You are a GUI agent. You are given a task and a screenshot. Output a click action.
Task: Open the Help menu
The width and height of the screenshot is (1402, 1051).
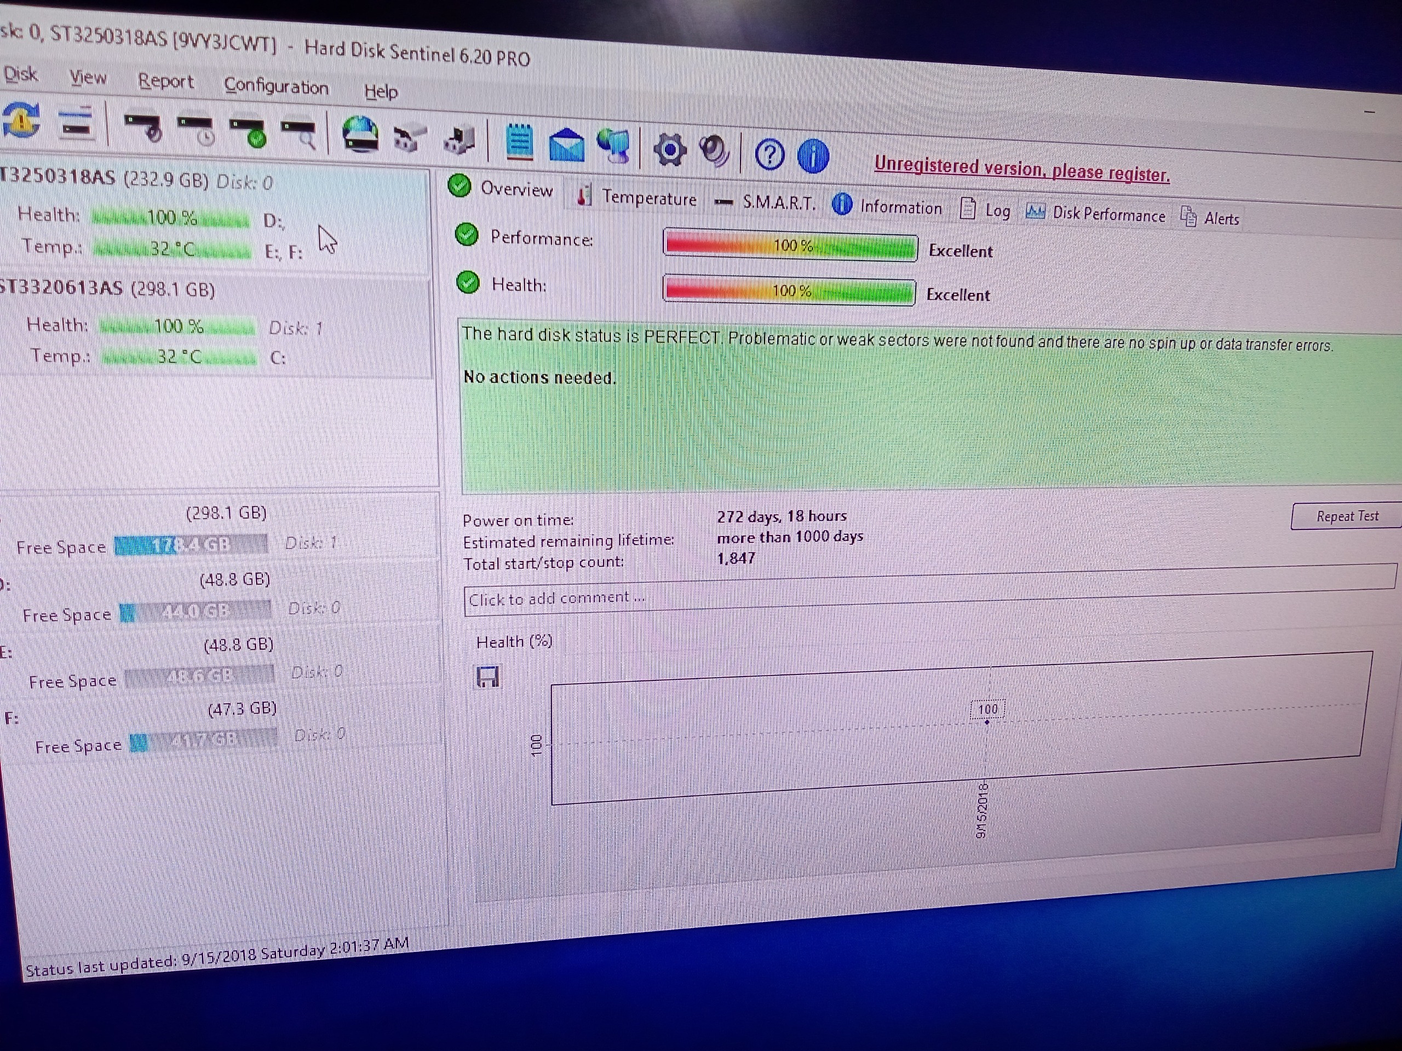coord(380,92)
